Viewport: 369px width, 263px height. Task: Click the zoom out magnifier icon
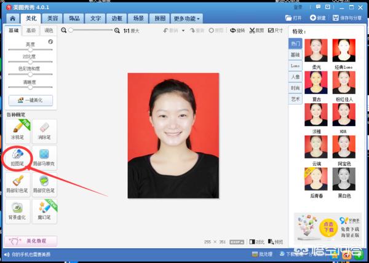pyautogui.click(x=63, y=30)
